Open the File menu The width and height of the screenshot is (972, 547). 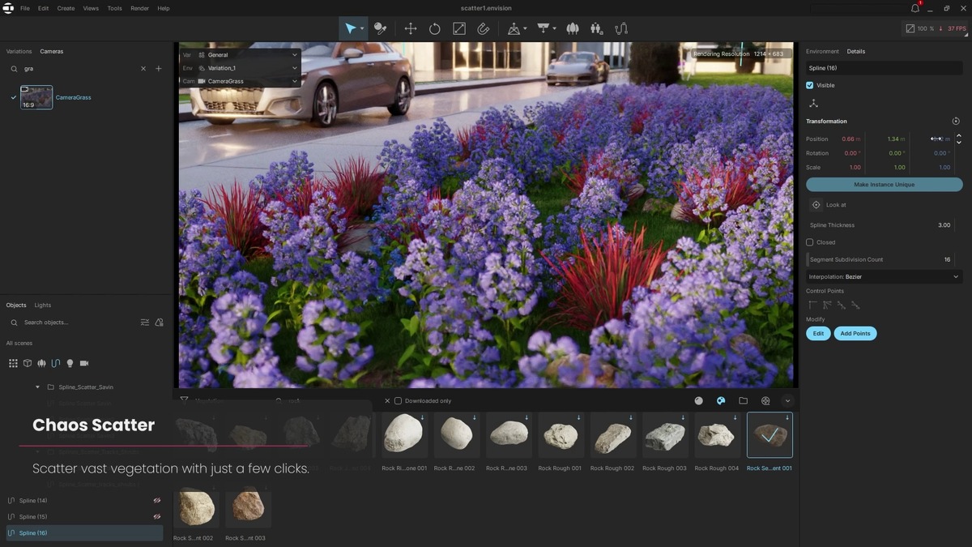pyautogui.click(x=25, y=8)
